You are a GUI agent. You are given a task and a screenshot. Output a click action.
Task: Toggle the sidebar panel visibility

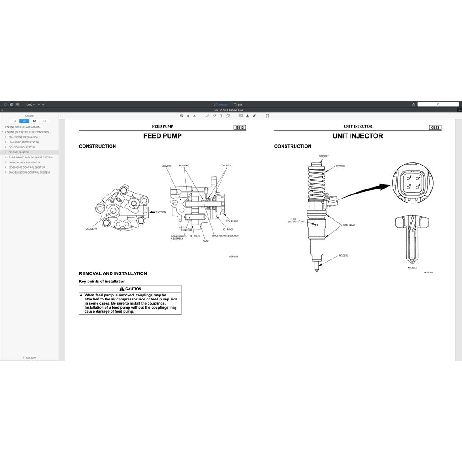5,105
